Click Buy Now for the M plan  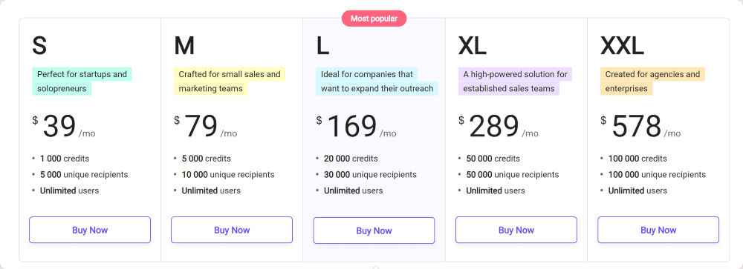(232, 230)
